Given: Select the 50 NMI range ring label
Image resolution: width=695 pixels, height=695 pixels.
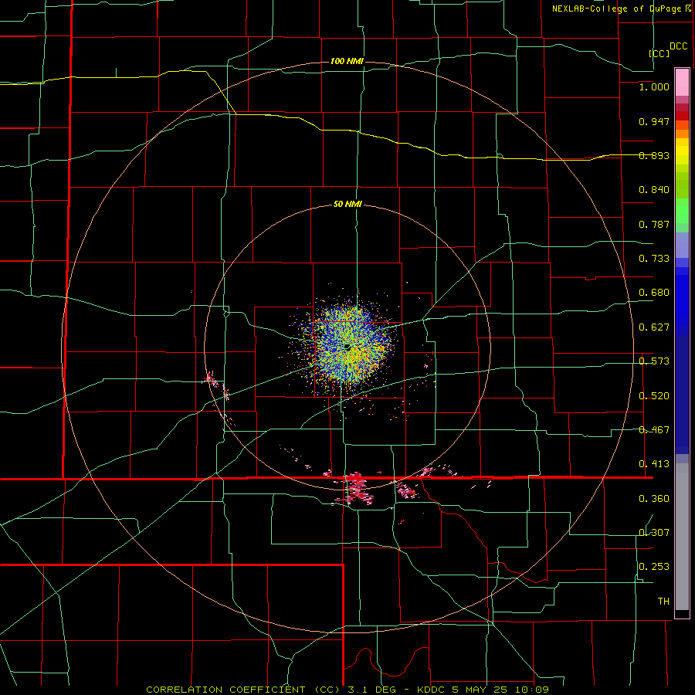Looking at the screenshot, I should [x=347, y=205].
